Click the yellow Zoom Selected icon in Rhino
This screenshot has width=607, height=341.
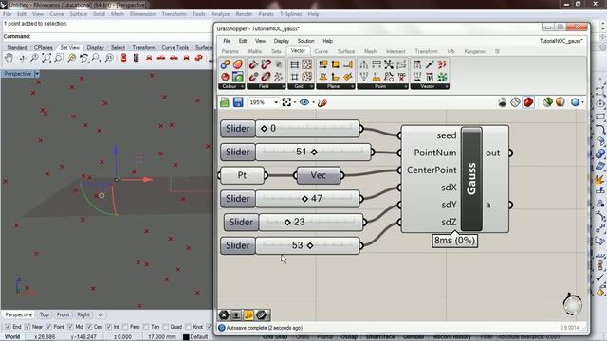pyautogui.click(x=72, y=58)
